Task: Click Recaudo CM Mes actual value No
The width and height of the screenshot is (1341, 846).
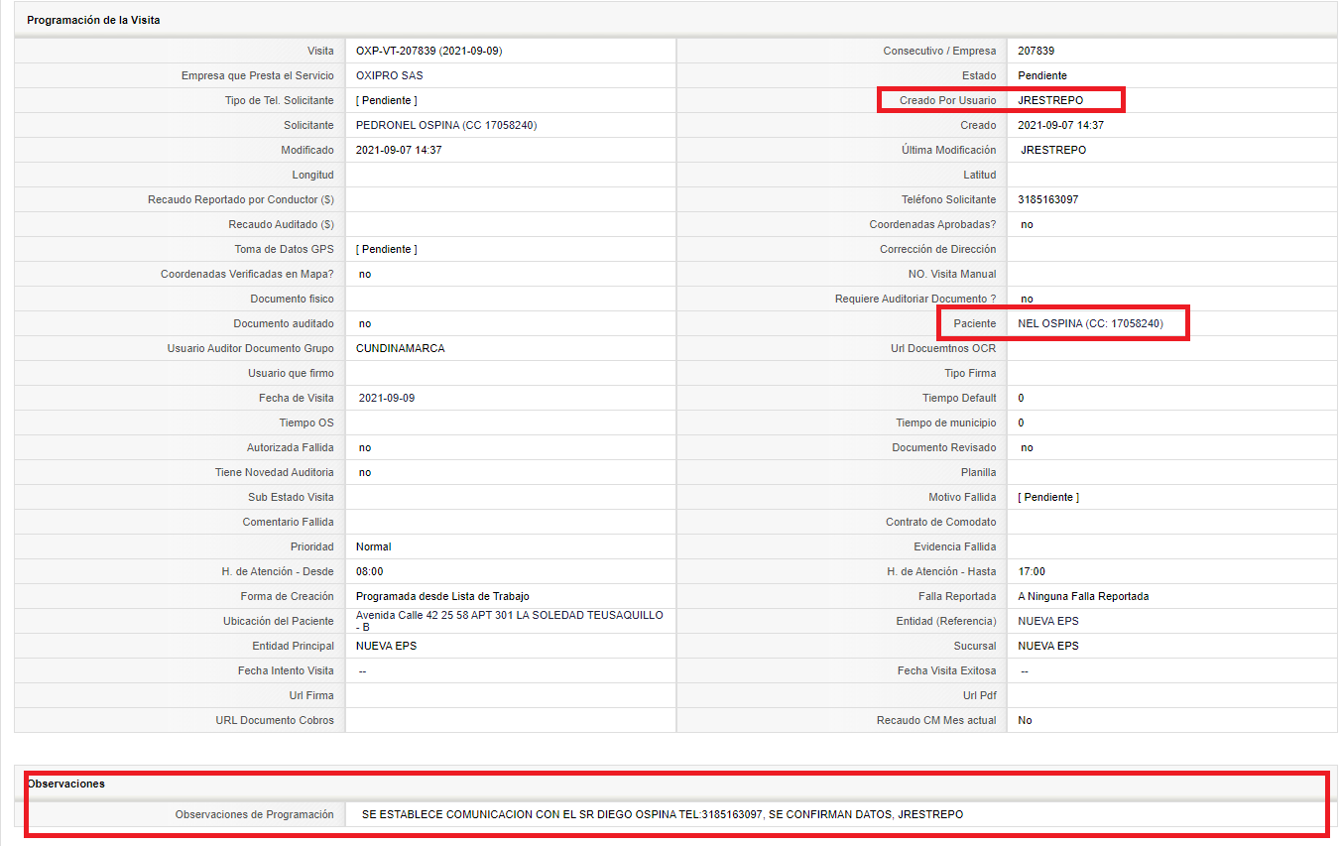Action: click(1026, 720)
